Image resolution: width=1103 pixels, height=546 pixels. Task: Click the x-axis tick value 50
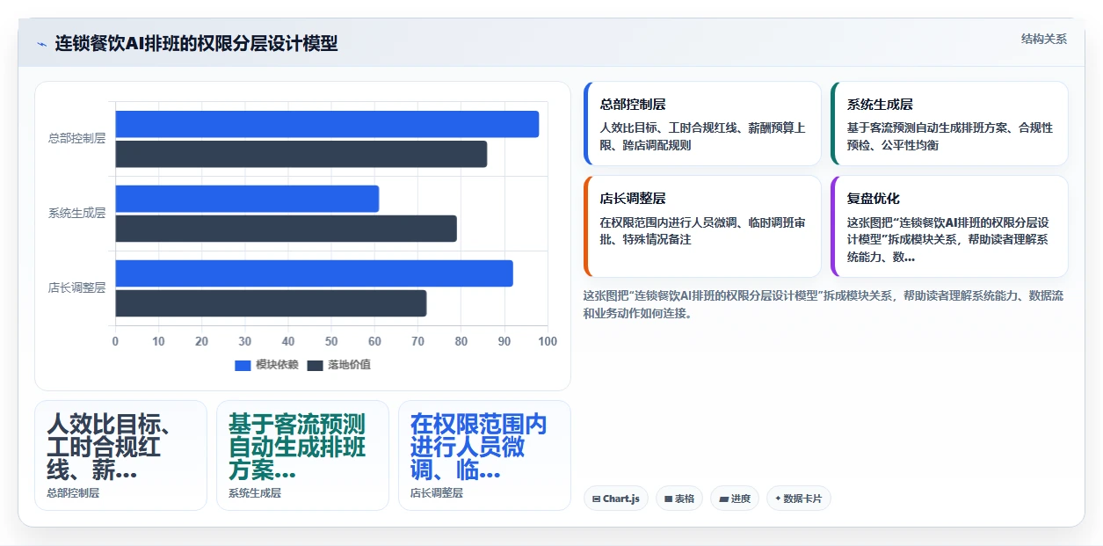point(331,341)
